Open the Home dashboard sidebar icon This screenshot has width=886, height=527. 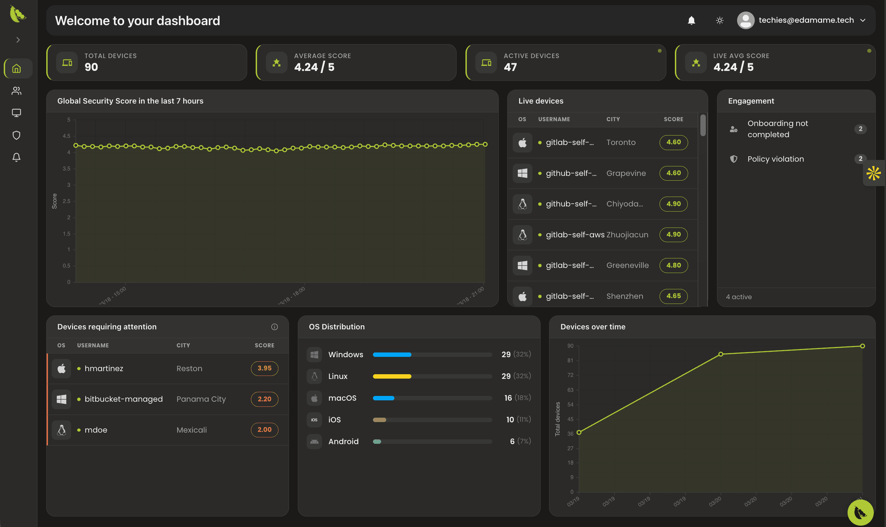pos(16,68)
